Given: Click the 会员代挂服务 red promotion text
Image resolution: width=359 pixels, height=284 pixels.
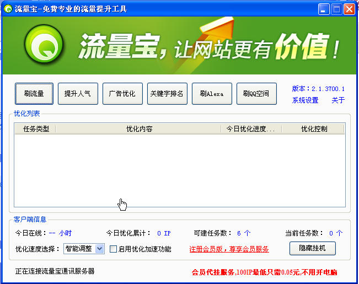Looking at the screenshot, I should [x=265, y=272].
